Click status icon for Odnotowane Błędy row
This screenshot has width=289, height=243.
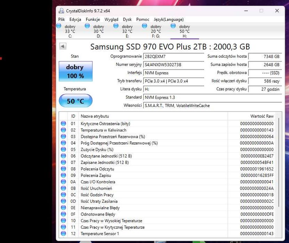point(64,214)
